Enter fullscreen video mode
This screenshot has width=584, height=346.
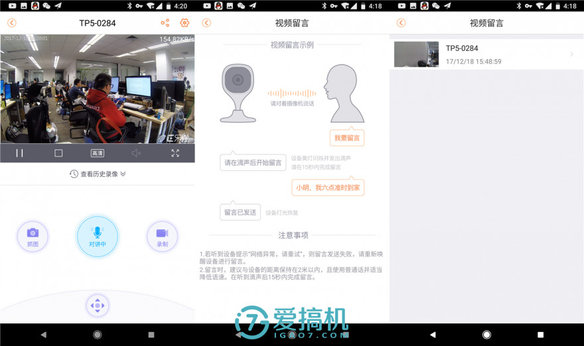click(x=175, y=153)
